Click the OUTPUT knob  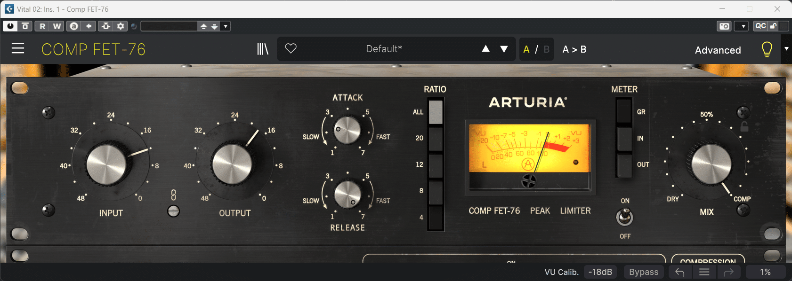[x=232, y=164]
